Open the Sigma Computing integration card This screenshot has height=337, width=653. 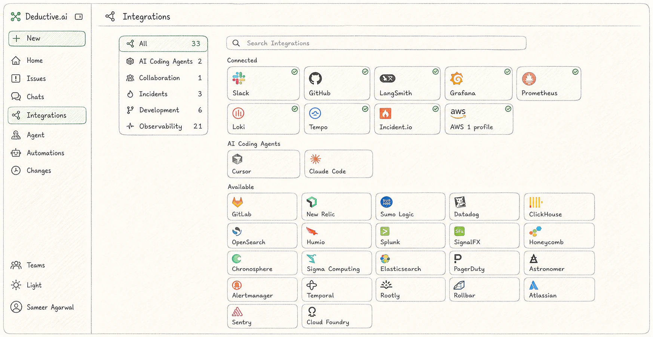[x=337, y=263]
